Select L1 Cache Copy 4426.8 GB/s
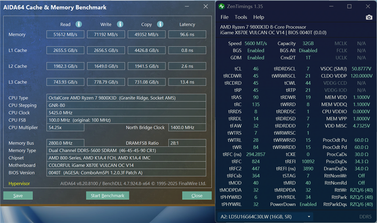Screen dimensions: 377x223 click(x=147, y=50)
